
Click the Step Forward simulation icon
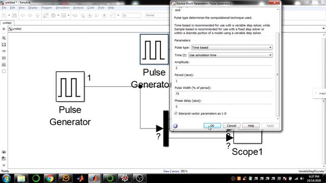pyautogui.click(x=97, y=15)
